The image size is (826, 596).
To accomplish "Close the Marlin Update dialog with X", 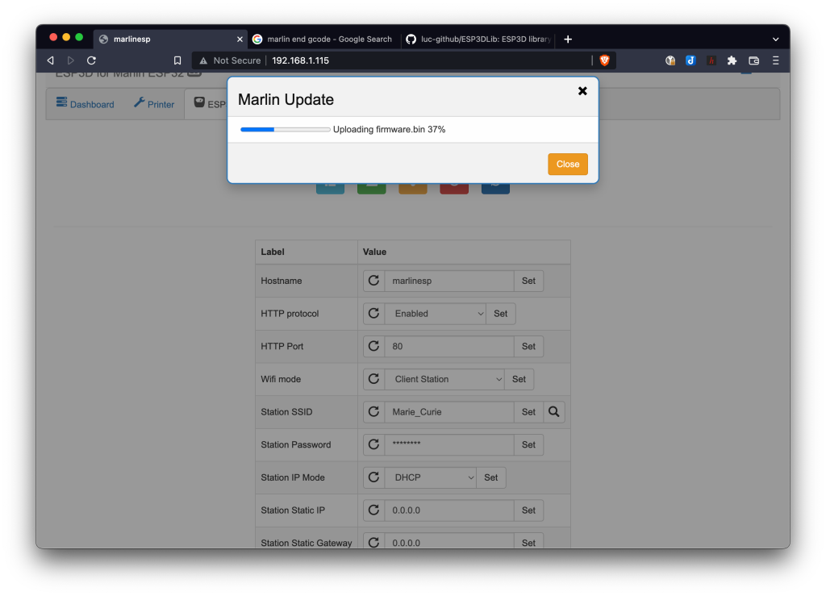I will click(582, 91).
